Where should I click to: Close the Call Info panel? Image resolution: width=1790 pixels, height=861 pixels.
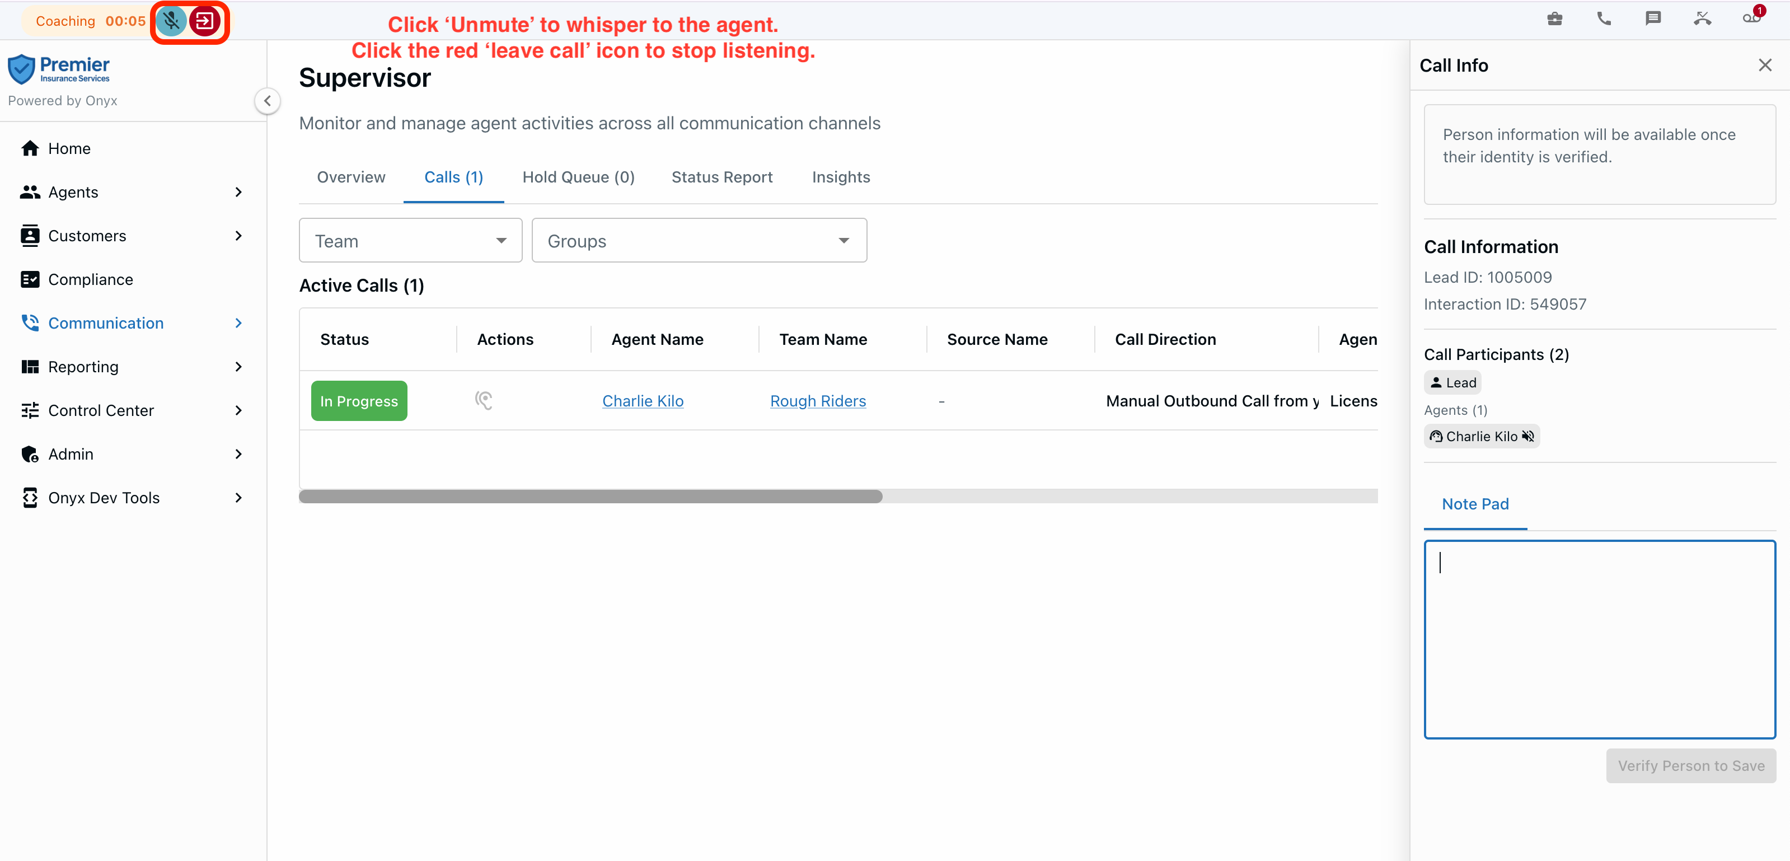(1765, 64)
